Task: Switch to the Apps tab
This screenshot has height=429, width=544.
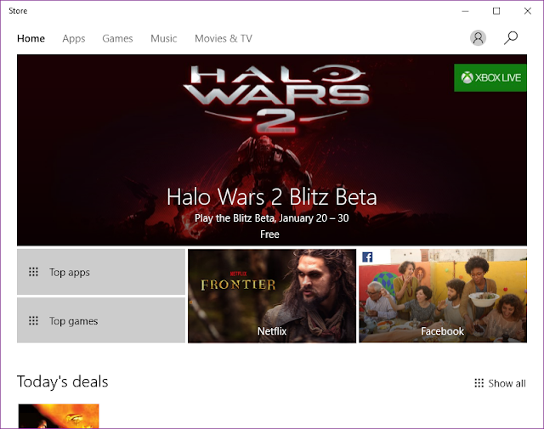Action: coord(74,38)
